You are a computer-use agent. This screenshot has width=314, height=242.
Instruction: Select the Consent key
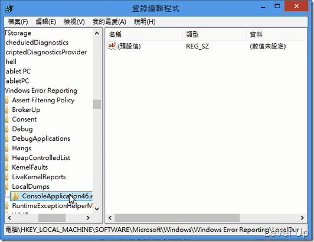pos(24,120)
